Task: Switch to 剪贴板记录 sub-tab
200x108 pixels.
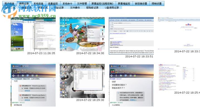Action: 92,7
